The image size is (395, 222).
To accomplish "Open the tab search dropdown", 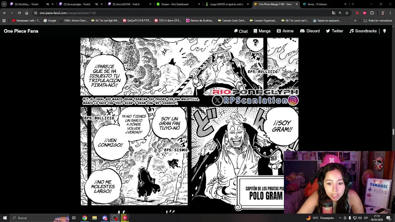I will click(x=4, y=4).
